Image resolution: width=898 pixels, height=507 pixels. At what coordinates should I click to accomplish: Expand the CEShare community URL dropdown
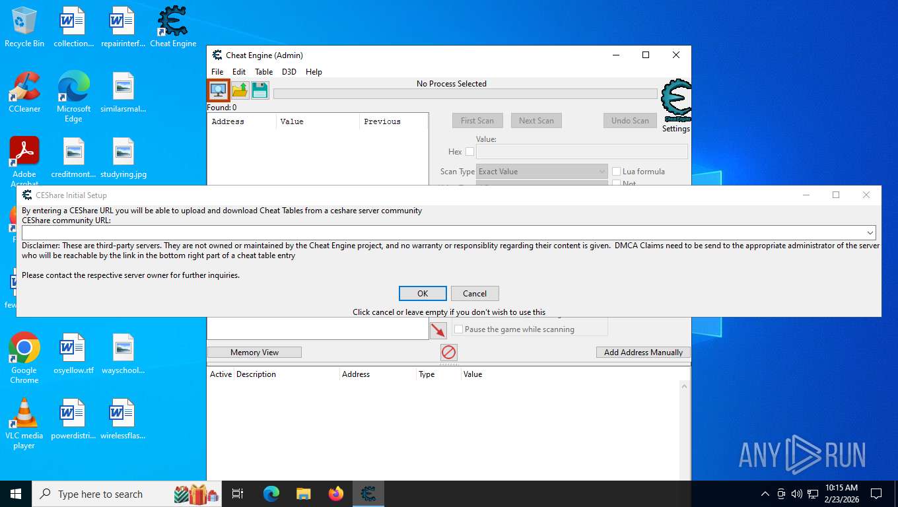(x=870, y=232)
